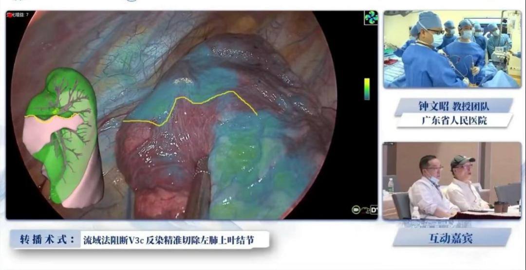Click the circled camera recording icon
Viewport: 526px width, 270px height.
(x=357, y=210)
